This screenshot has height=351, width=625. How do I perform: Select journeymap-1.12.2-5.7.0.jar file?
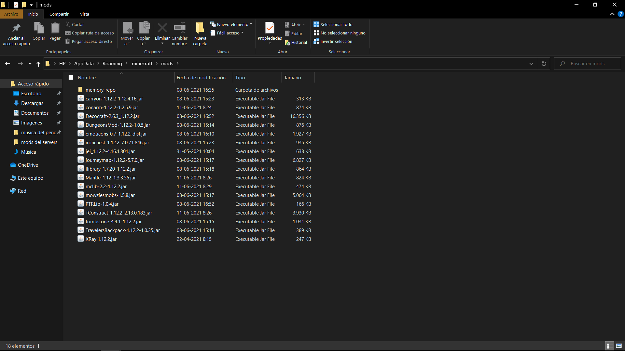[115, 160]
